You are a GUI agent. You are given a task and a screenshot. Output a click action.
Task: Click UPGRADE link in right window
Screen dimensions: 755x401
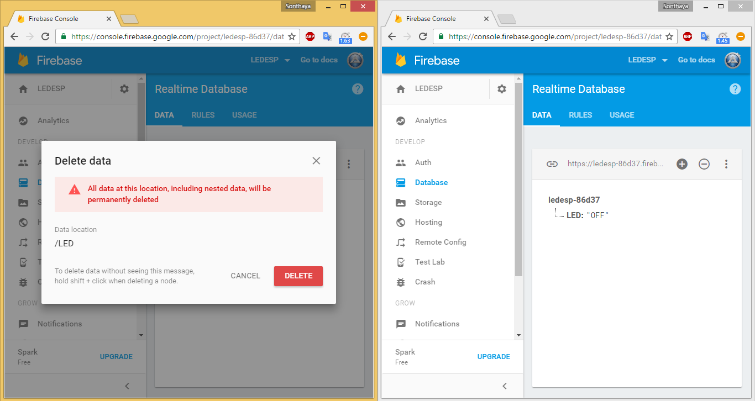click(x=494, y=357)
